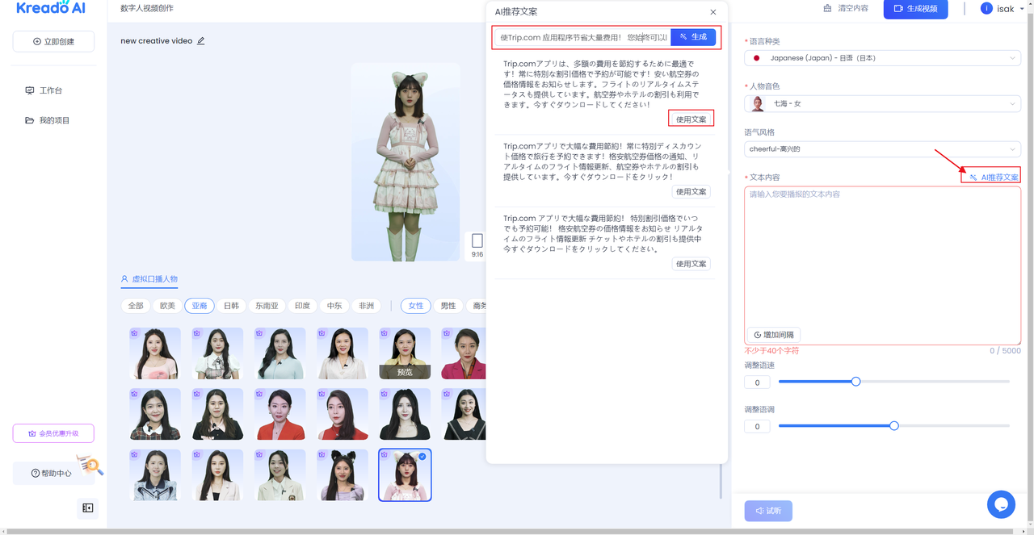Click the Kreado AI logo
1034x535 pixels.
click(x=51, y=9)
